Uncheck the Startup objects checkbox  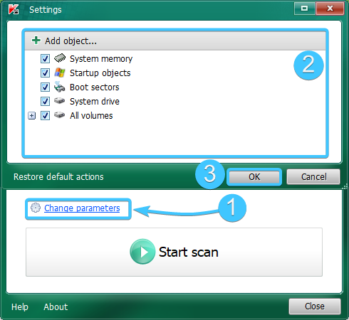pos(45,73)
